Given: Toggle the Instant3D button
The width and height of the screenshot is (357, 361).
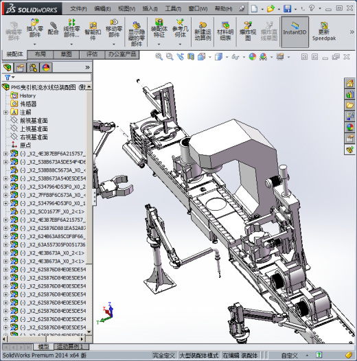Looking at the screenshot, I should point(295,32).
